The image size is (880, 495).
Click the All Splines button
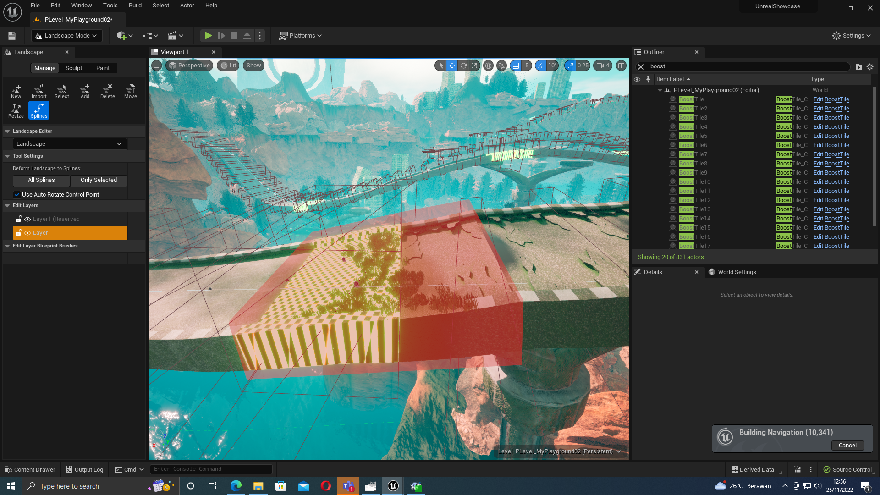click(x=41, y=180)
